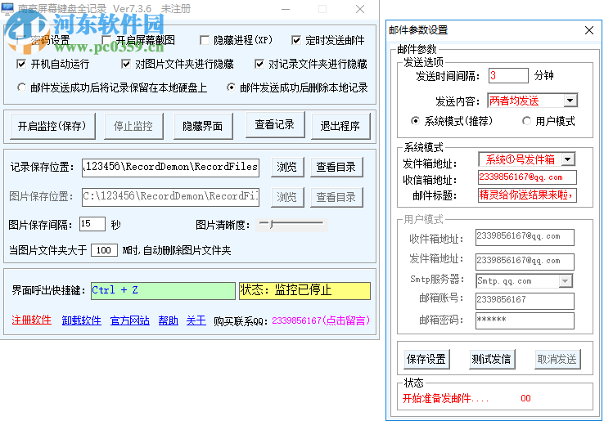Click the 邮箱密码 field
This screenshot has height=430, width=613.
(525, 320)
